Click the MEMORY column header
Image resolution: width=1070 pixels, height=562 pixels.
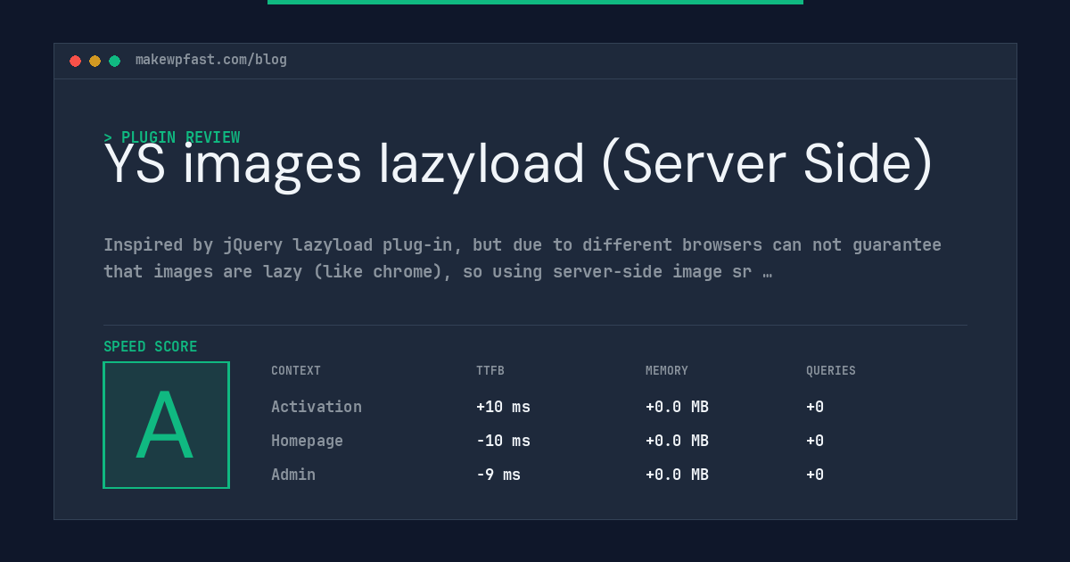tap(667, 370)
